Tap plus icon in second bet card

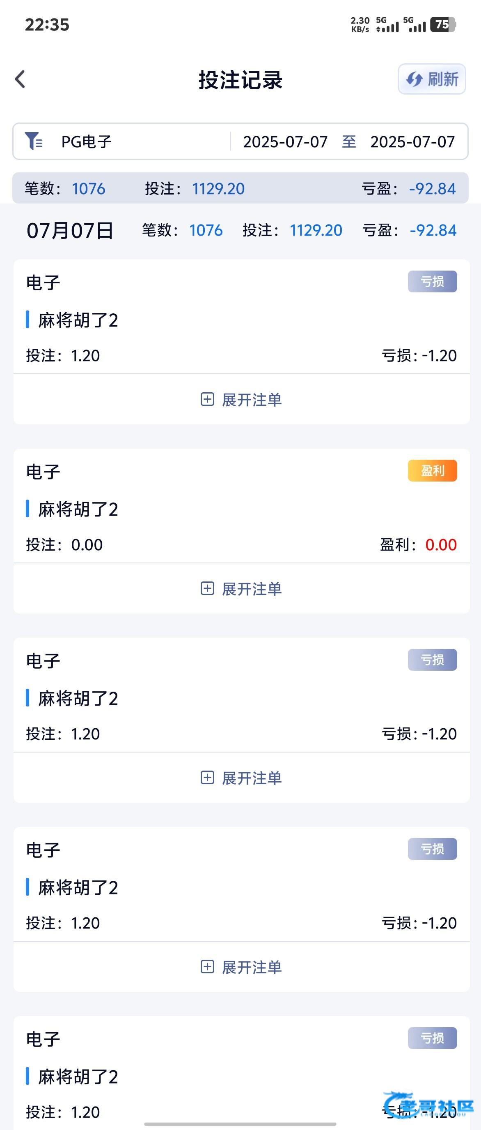pyautogui.click(x=207, y=589)
